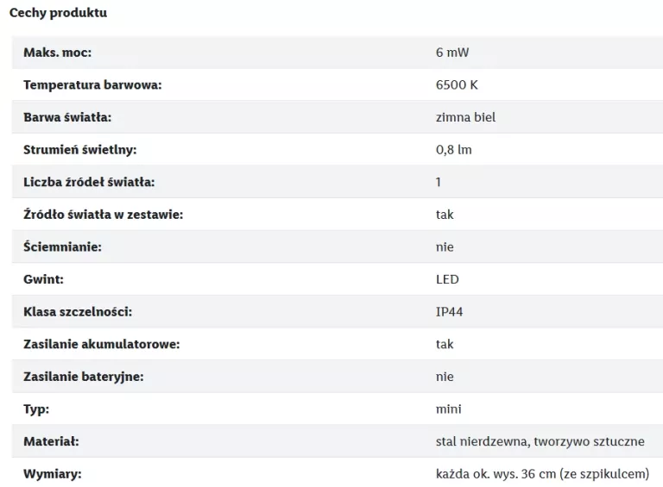Click the '6500 K' value
663x487 pixels.
point(457,84)
